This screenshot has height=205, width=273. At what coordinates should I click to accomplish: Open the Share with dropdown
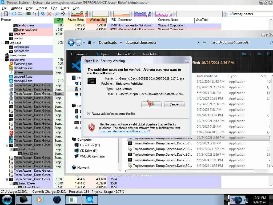pyautogui.click(x=126, y=54)
